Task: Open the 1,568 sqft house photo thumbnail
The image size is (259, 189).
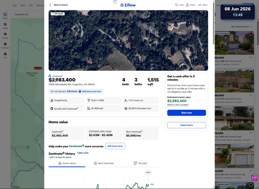Action: pyautogui.click(x=234, y=43)
